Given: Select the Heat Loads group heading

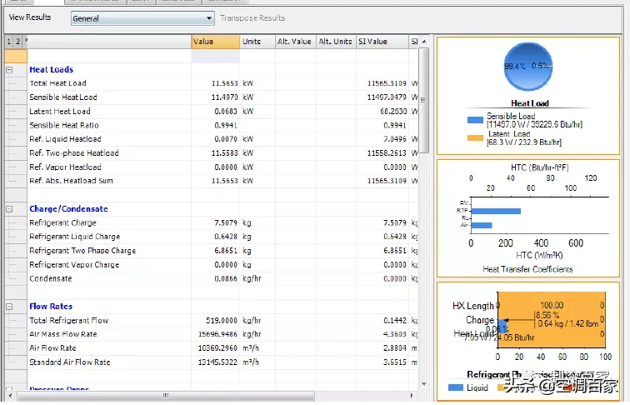Looking at the screenshot, I should pos(52,70).
